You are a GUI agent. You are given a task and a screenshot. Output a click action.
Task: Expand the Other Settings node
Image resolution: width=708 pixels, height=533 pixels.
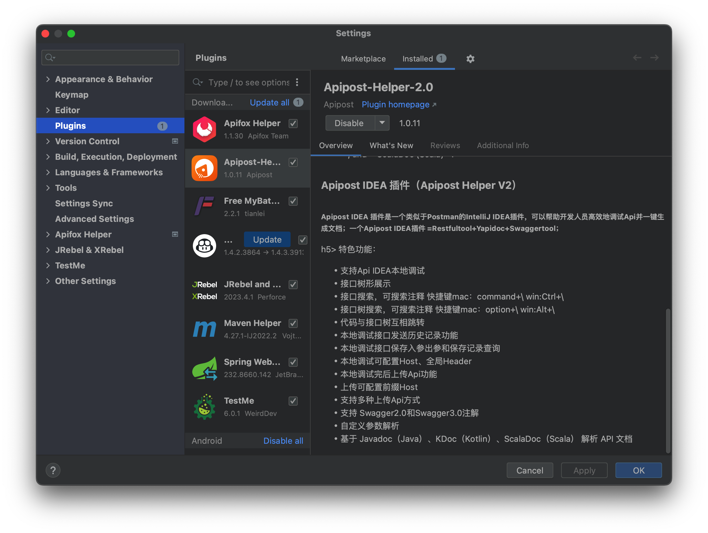point(48,281)
